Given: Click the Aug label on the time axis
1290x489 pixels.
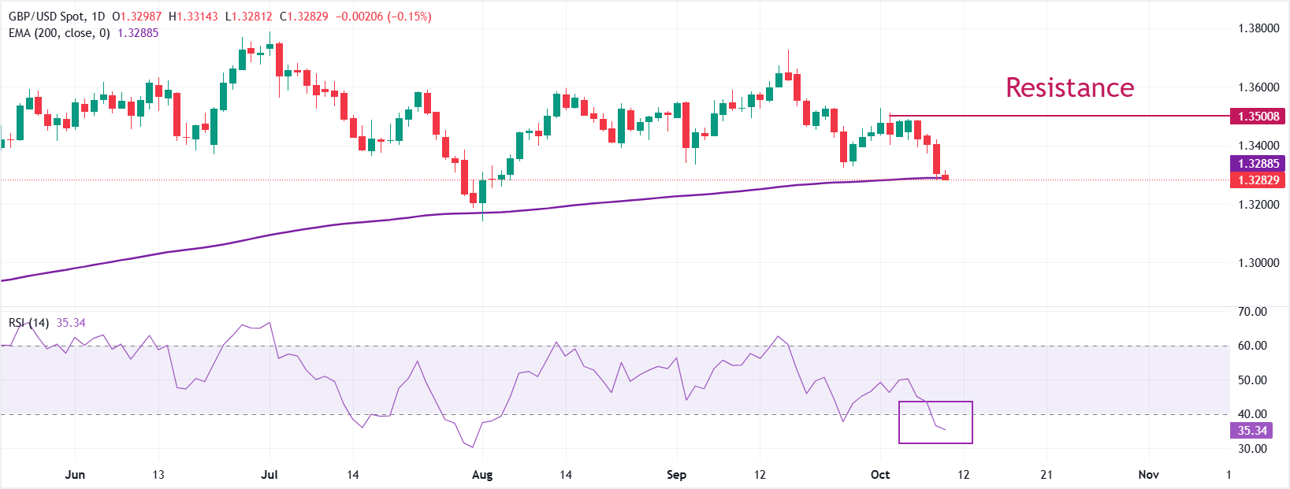Looking at the screenshot, I should 481,475.
